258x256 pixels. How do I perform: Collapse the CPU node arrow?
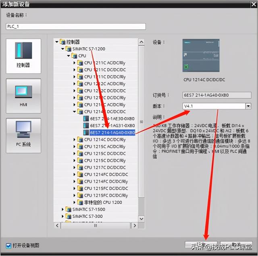click(x=69, y=56)
